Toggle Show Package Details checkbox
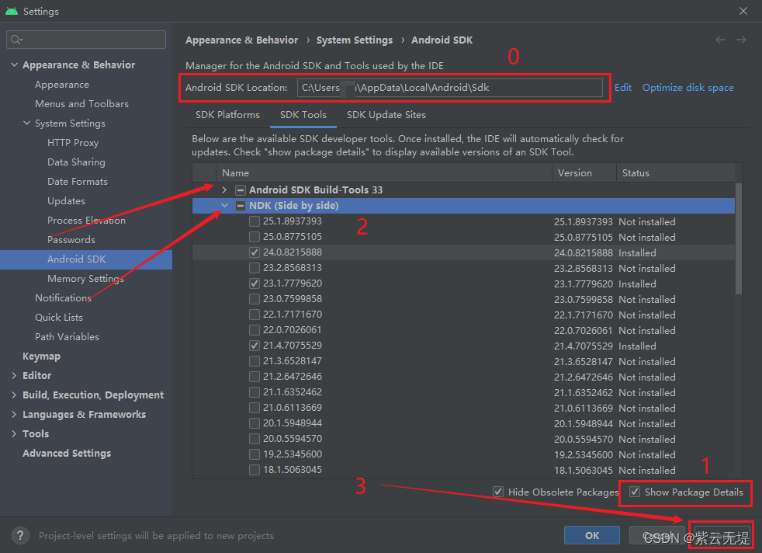 point(635,492)
